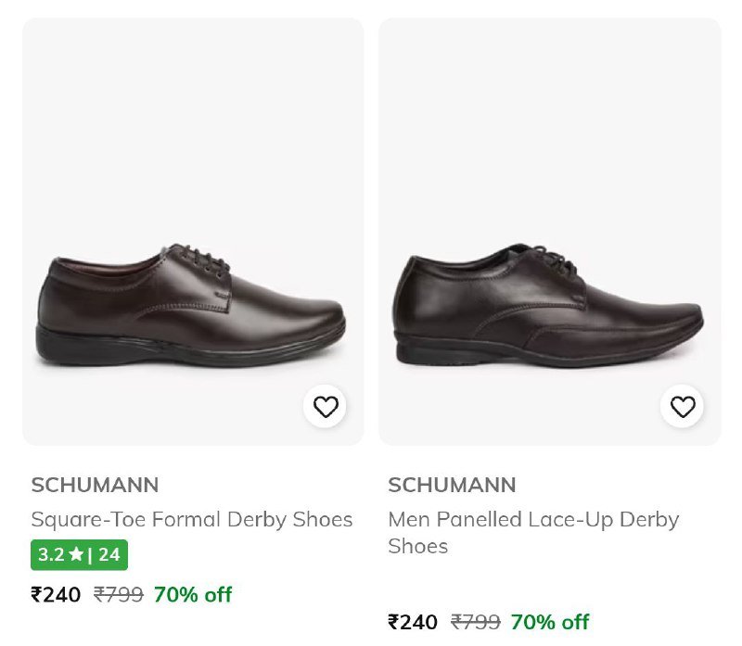
Task: View the 24 reviews count
Action: coord(109,555)
